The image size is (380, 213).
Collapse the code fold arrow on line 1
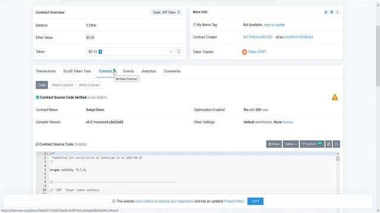[x=47, y=154]
